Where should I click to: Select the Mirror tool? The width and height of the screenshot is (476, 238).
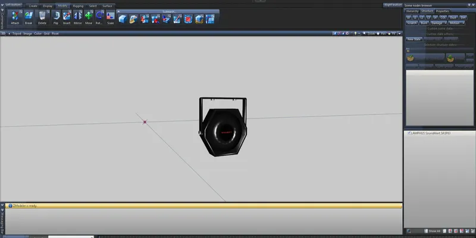click(77, 18)
